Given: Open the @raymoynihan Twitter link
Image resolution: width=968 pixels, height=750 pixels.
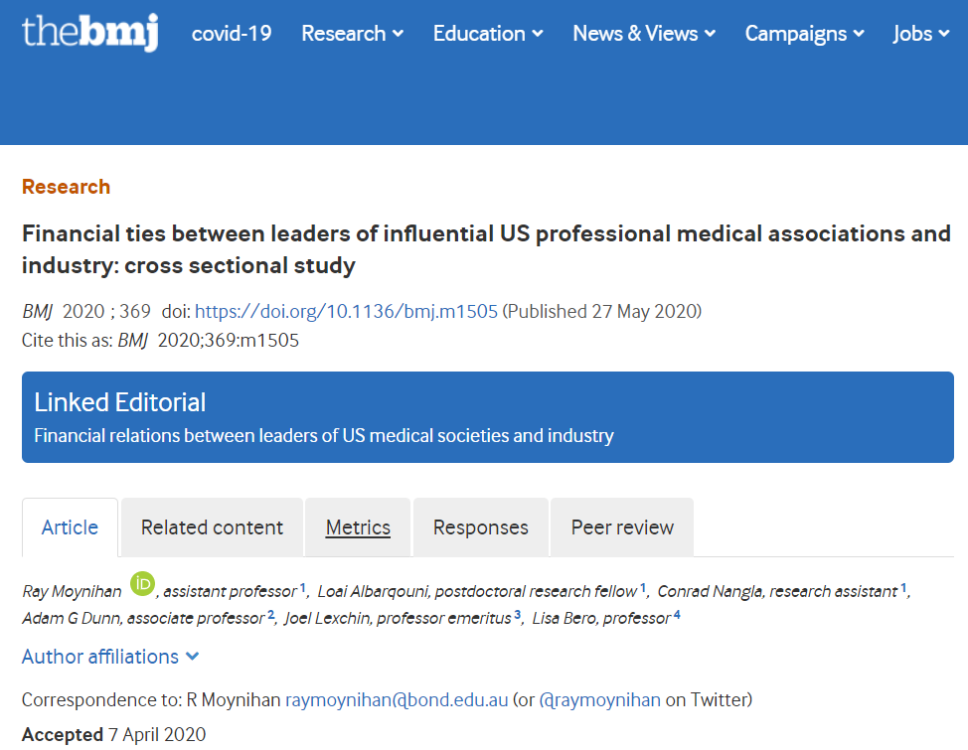Looking at the screenshot, I should [x=599, y=699].
